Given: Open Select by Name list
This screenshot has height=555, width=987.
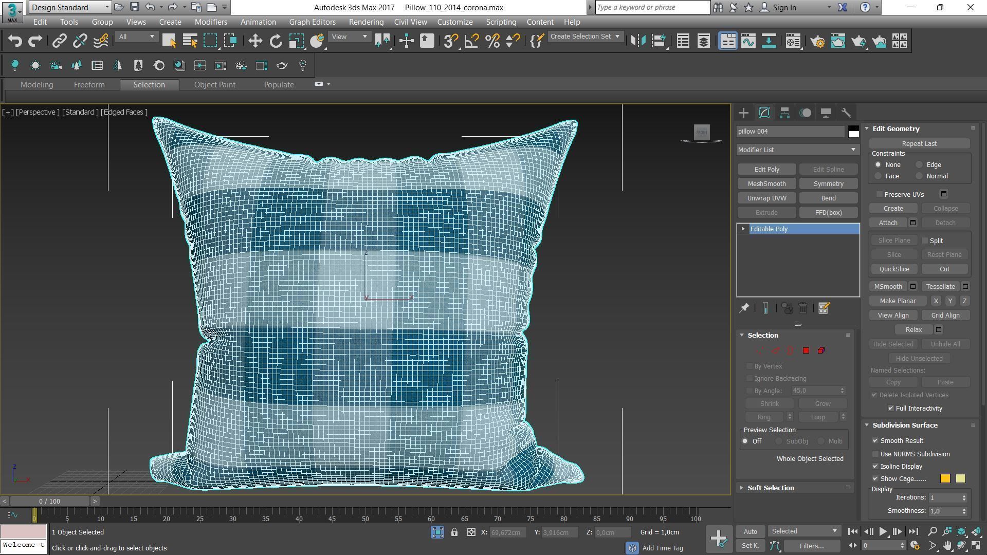Looking at the screenshot, I should click(190, 41).
